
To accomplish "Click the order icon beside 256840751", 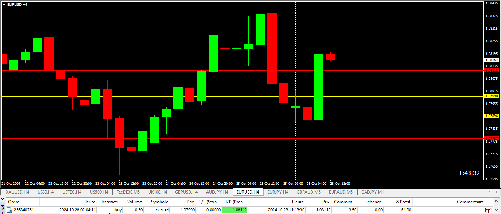I will 10,210.
